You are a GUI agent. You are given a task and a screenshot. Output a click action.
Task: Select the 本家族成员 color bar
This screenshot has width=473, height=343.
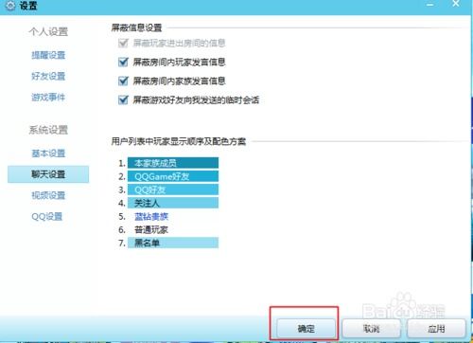(x=173, y=163)
